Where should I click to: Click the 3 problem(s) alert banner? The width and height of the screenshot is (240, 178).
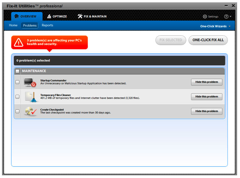tap(49, 42)
